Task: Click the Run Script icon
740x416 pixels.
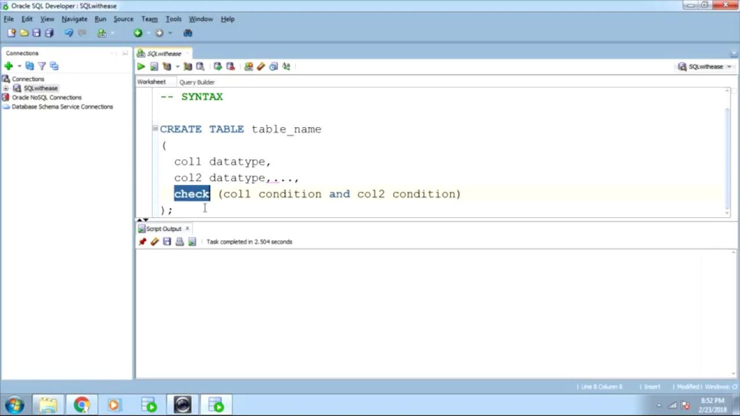Action: coord(154,66)
